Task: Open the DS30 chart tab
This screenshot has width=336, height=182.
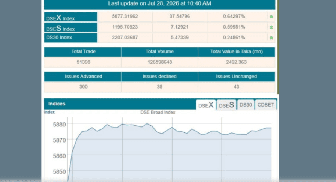Action: point(246,105)
